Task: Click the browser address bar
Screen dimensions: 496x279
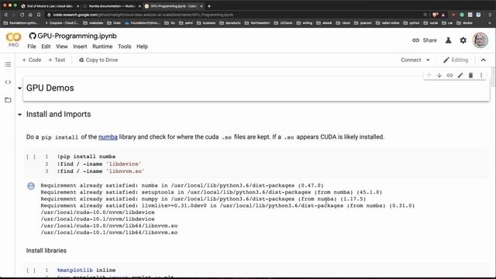Action: [x=234, y=15]
